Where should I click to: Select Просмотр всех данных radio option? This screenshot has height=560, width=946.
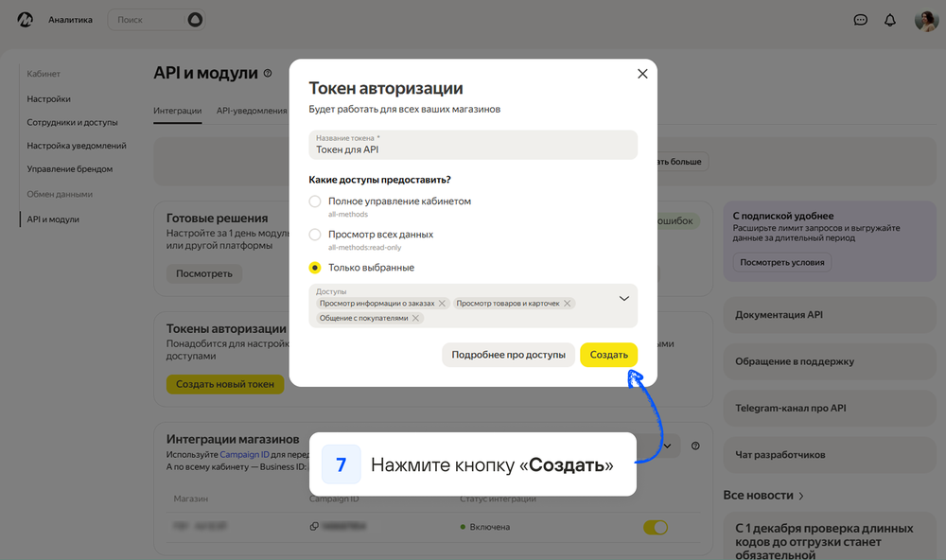click(x=315, y=235)
